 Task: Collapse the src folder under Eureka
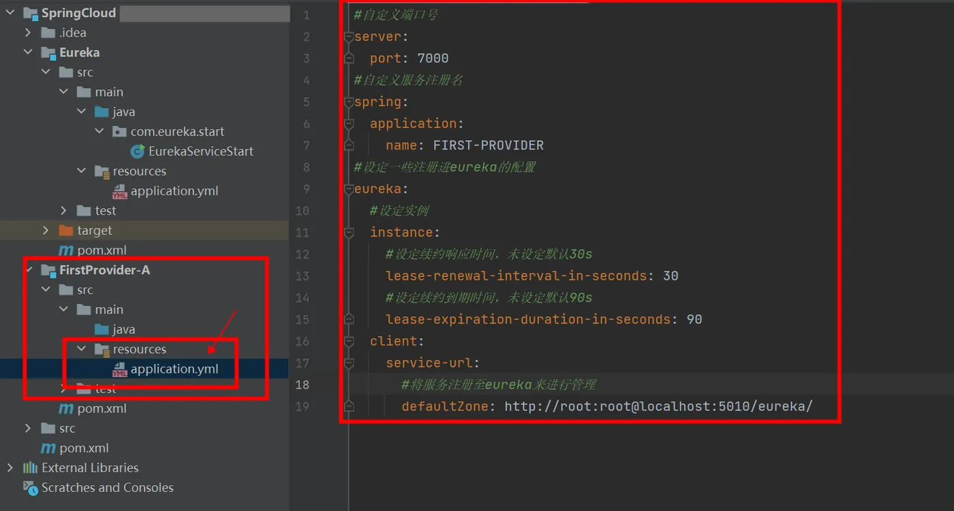click(x=46, y=72)
